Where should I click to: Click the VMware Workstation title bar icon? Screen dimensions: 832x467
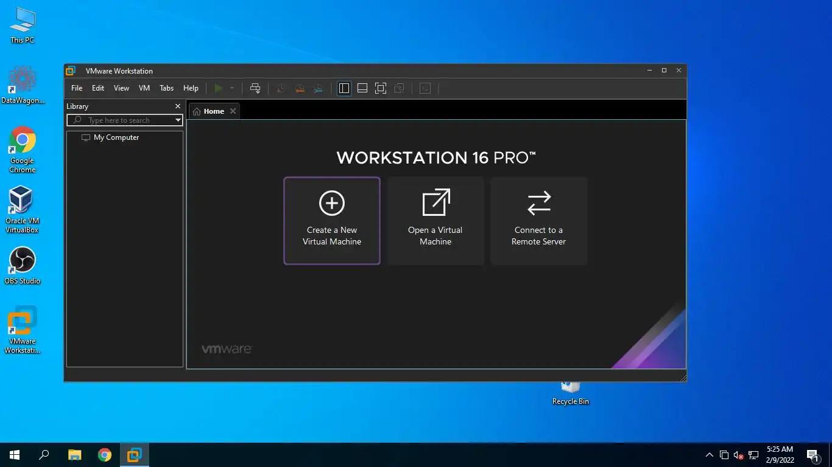click(x=71, y=71)
